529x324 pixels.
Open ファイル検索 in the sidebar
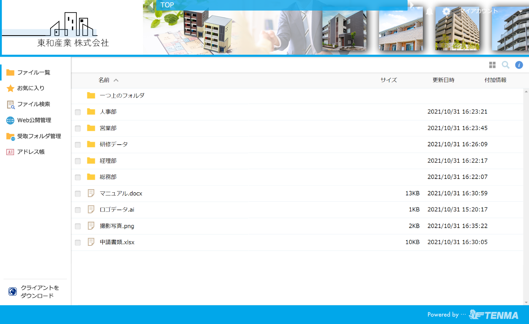tap(33, 104)
